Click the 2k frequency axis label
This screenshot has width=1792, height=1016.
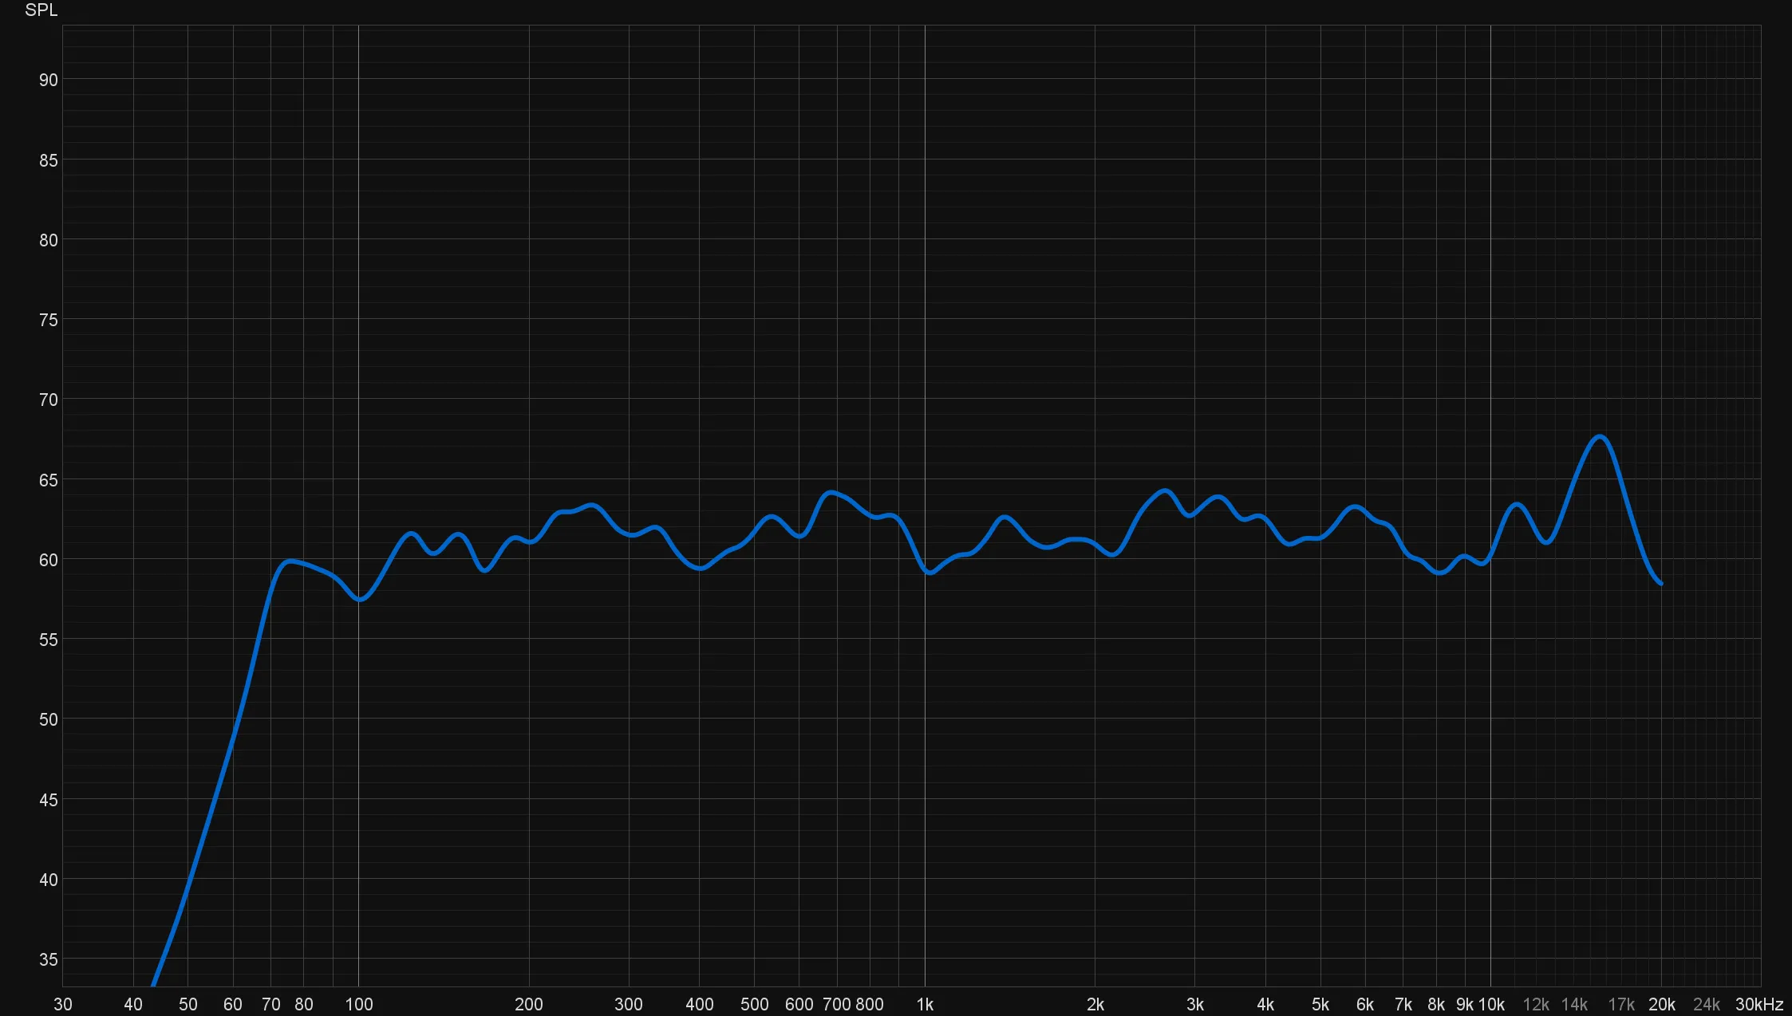[1095, 1004]
